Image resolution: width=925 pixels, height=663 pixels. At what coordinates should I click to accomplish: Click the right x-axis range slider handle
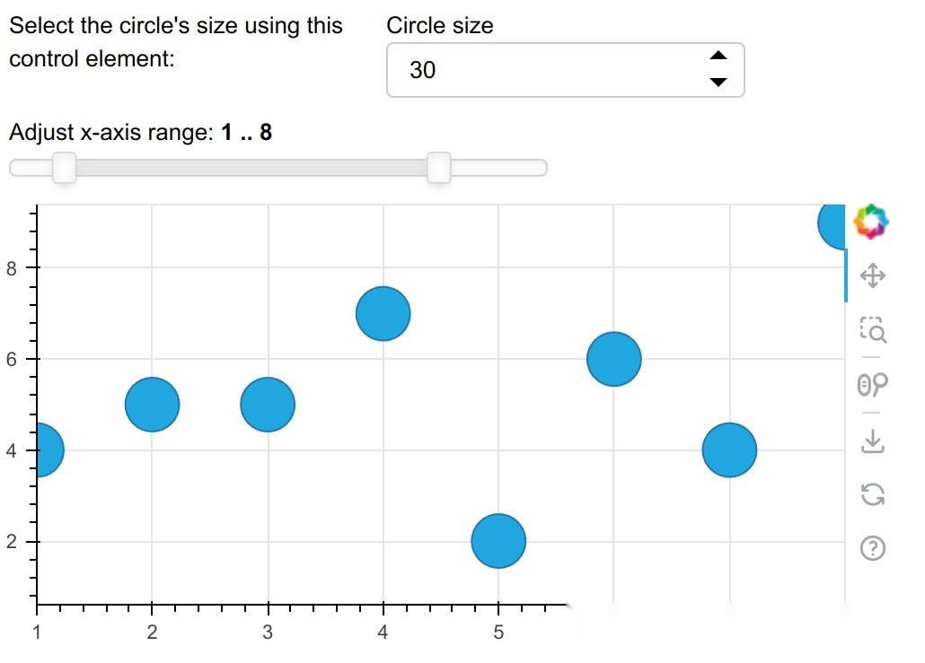[439, 168]
